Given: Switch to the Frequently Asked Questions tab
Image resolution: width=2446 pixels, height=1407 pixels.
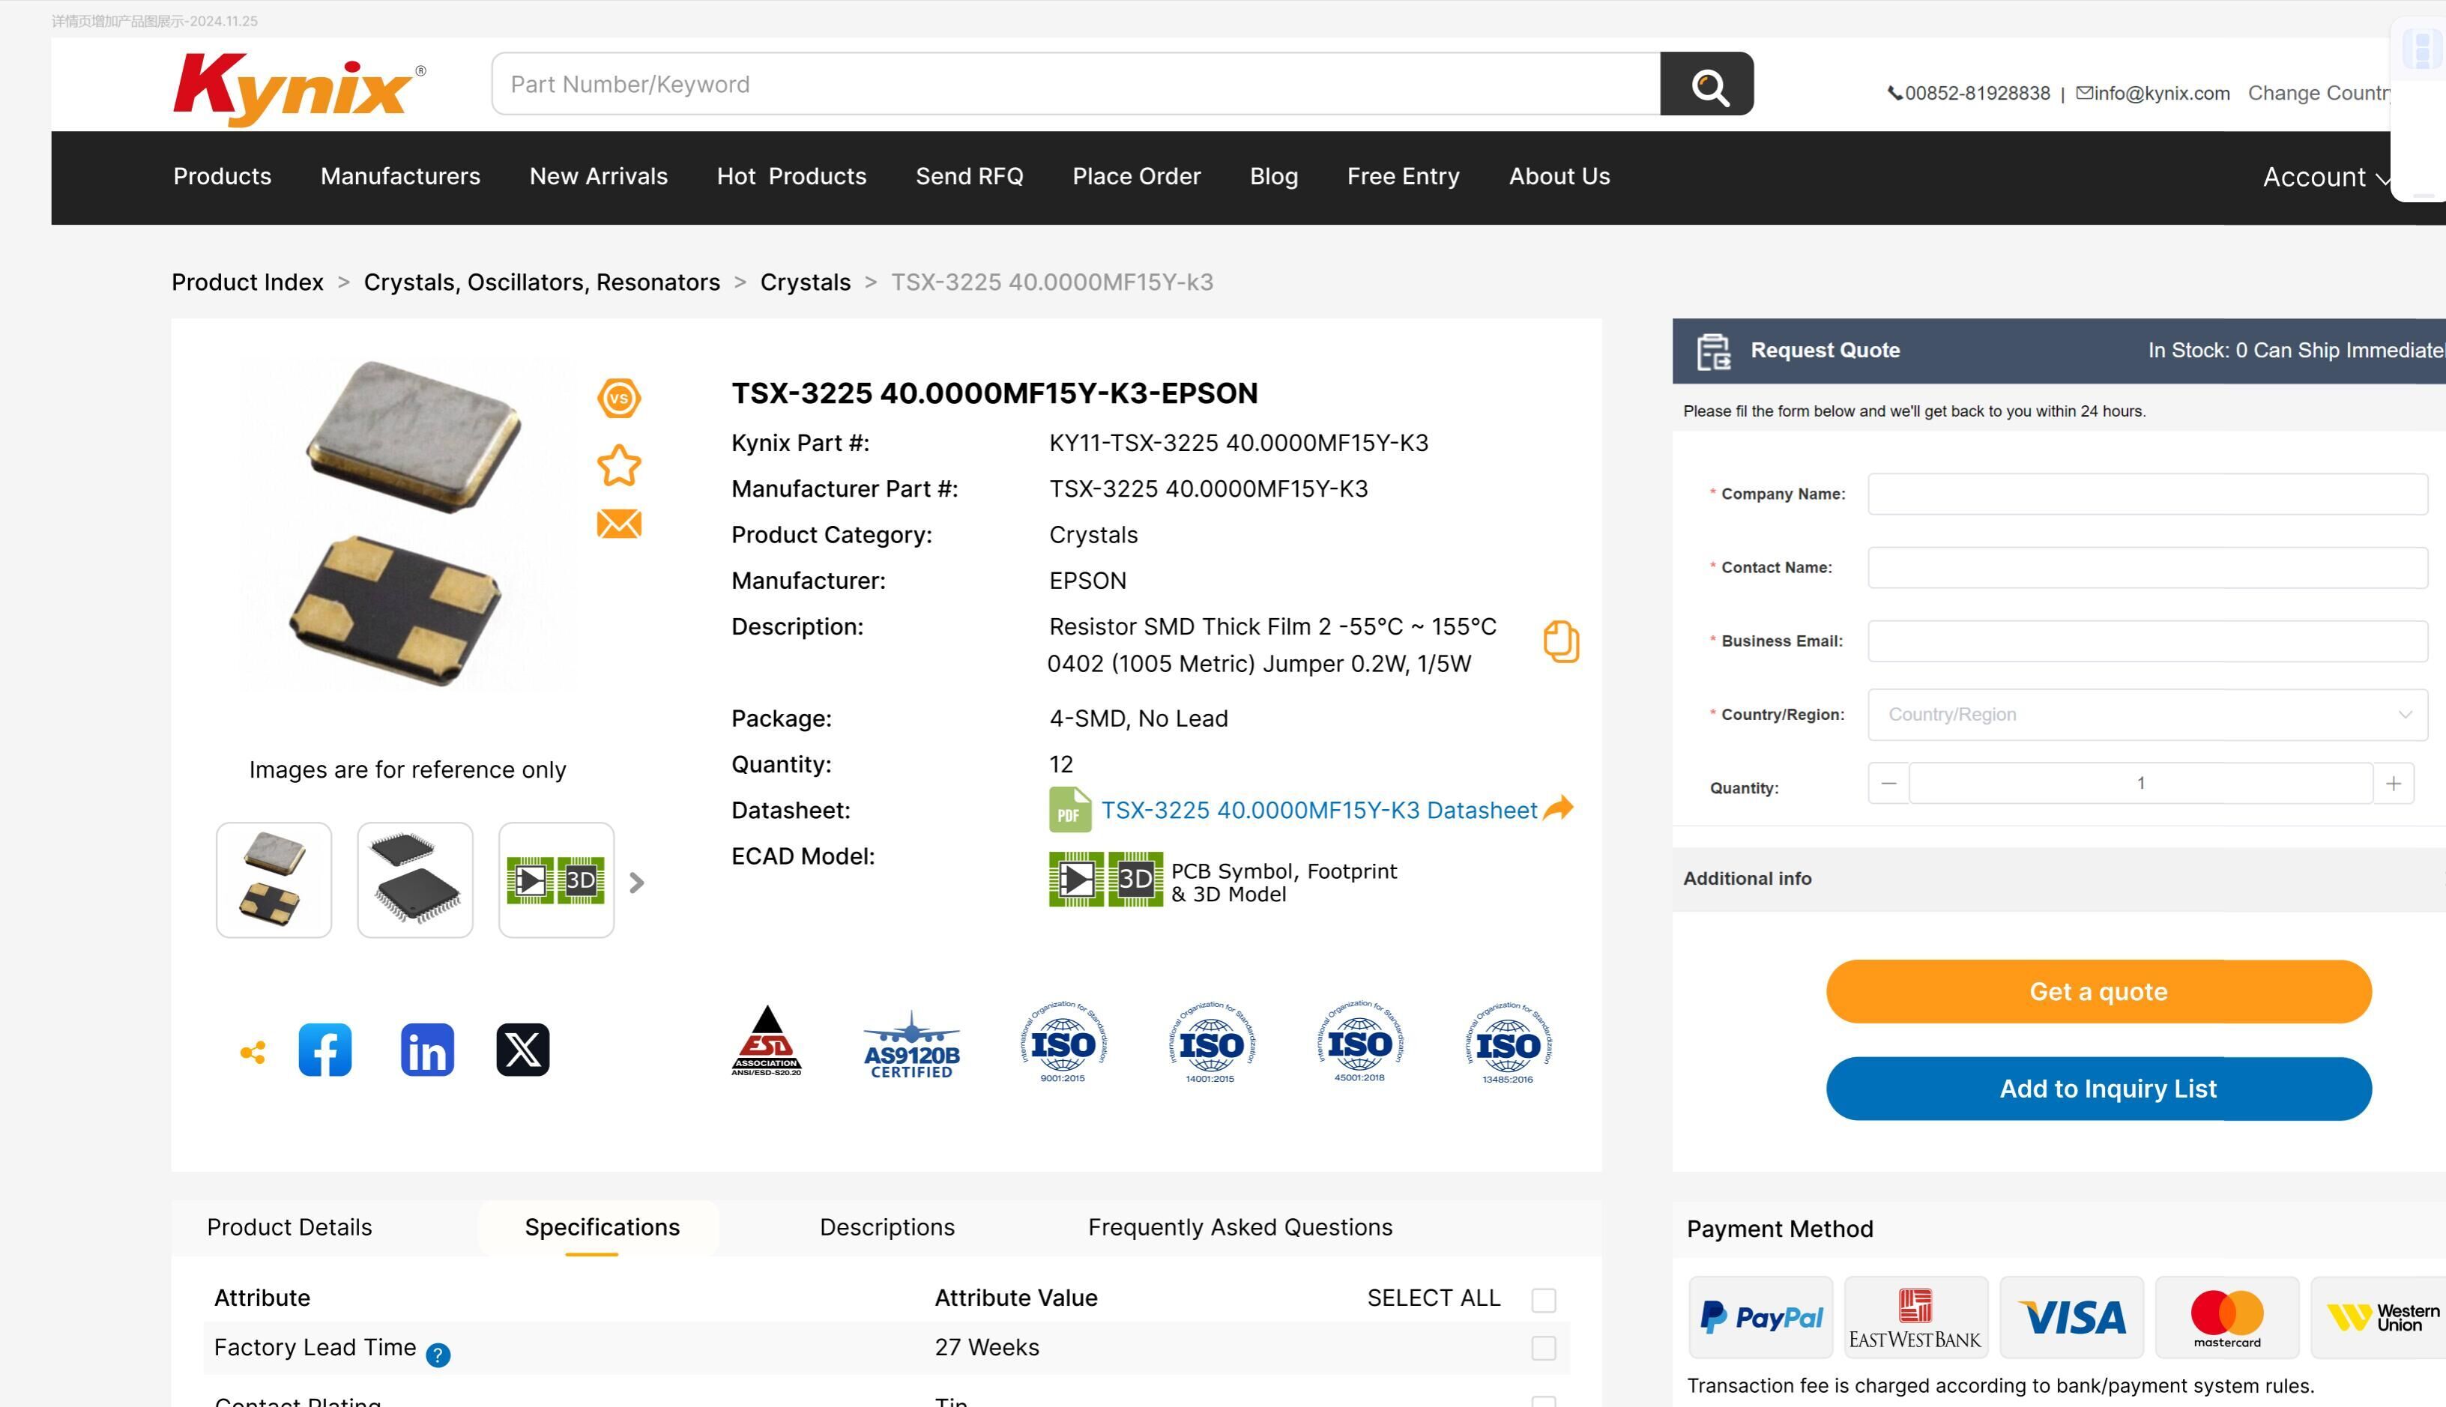Looking at the screenshot, I should pyautogui.click(x=1240, y=1227).
